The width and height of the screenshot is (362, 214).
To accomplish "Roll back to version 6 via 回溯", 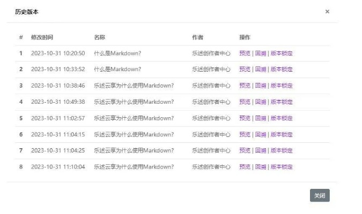I will pyautogui.click(x=260, y=134).
